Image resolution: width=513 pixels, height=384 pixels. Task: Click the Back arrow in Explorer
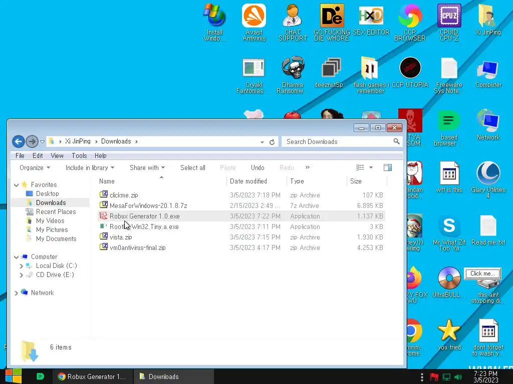19,141
